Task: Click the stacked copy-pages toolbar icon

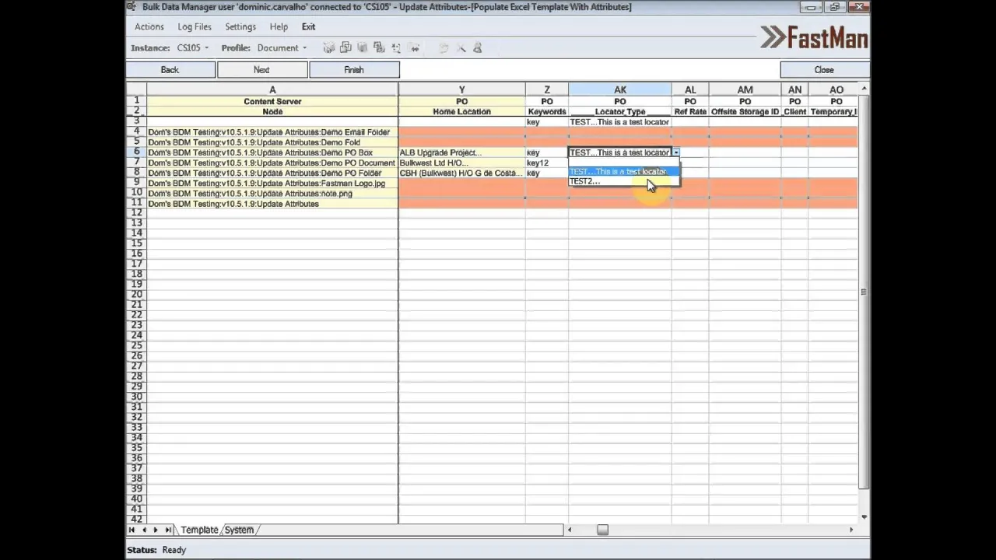Action: tap(345, 47)
